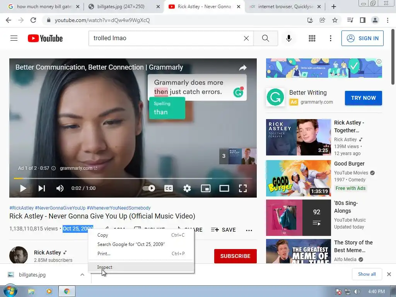Click the share this page icon
396x297 pixels.
click(323, 20)
